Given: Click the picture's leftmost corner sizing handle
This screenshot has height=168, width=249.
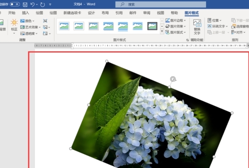Looking at the screenshot, I should coord(71,148).
